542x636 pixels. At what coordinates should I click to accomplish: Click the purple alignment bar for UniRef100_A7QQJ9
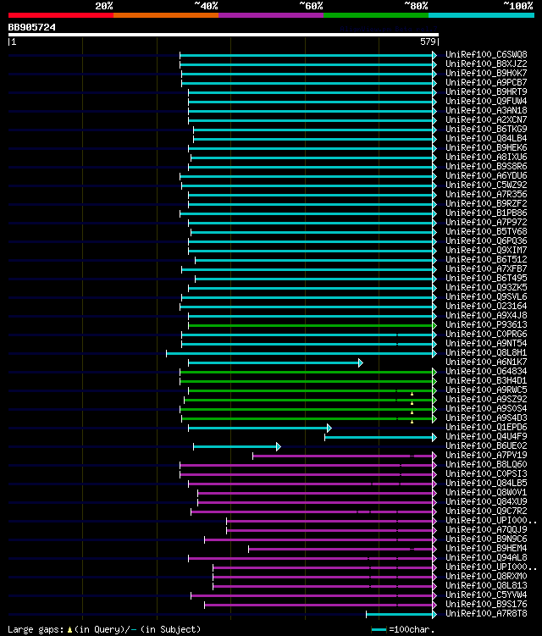pos(331,530)
